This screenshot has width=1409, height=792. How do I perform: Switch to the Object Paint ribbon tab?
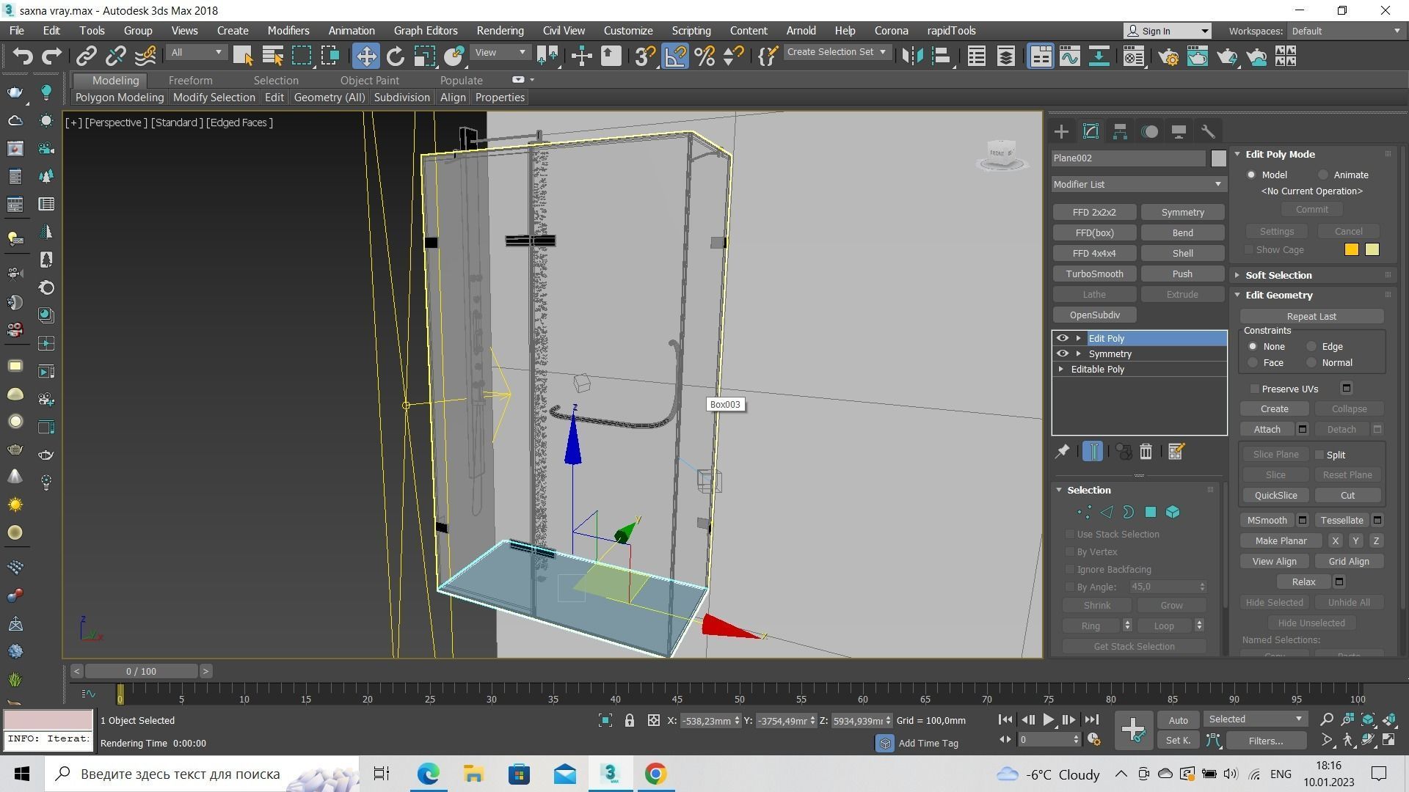(x=369, y=81)
